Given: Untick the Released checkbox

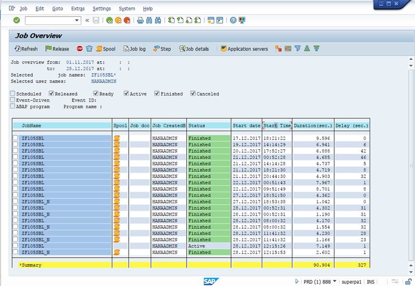Looking at the screenshot, I should click(x=51, y=93).
